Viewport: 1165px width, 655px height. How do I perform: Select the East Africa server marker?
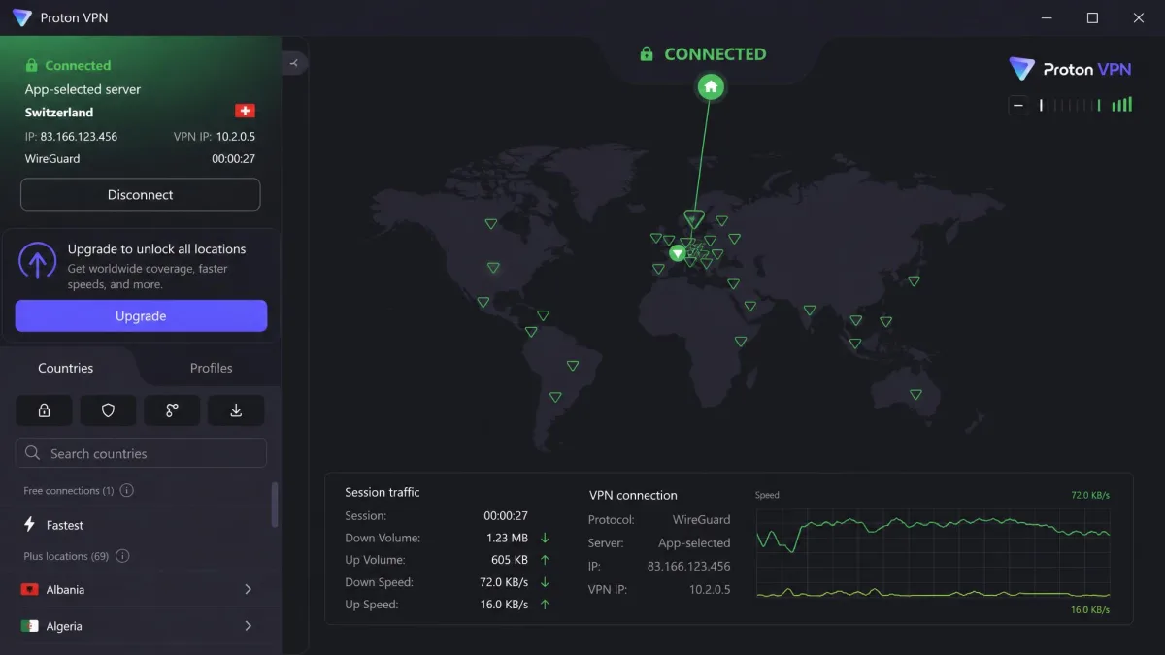741,342
